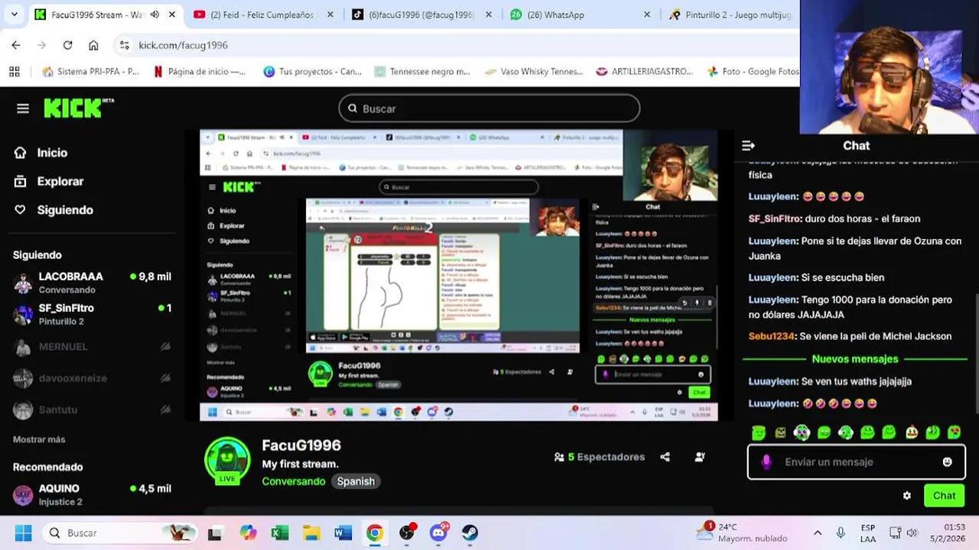Open Excel from the taskbar
Image resolution: width=979 pixels, height=550 pixels.
click(279, 532)
